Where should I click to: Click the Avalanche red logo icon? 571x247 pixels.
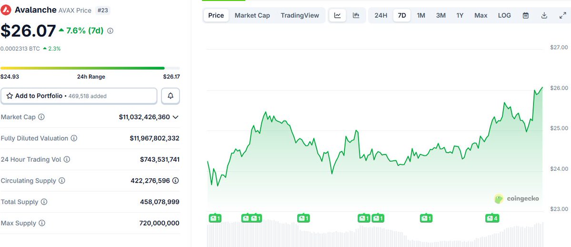click(x=6, y=10)
